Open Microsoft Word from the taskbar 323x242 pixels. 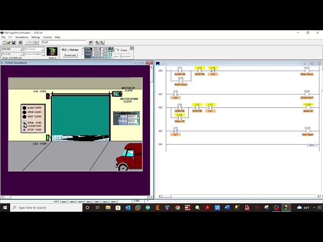pos(227,207)
